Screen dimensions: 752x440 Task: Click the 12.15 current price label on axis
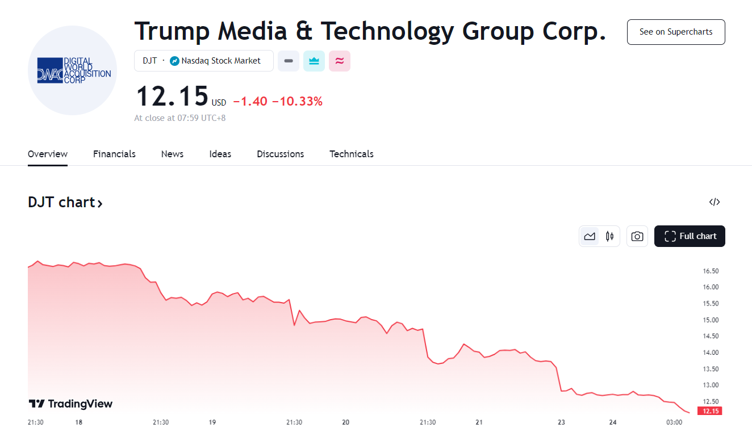tap(709, 411)
